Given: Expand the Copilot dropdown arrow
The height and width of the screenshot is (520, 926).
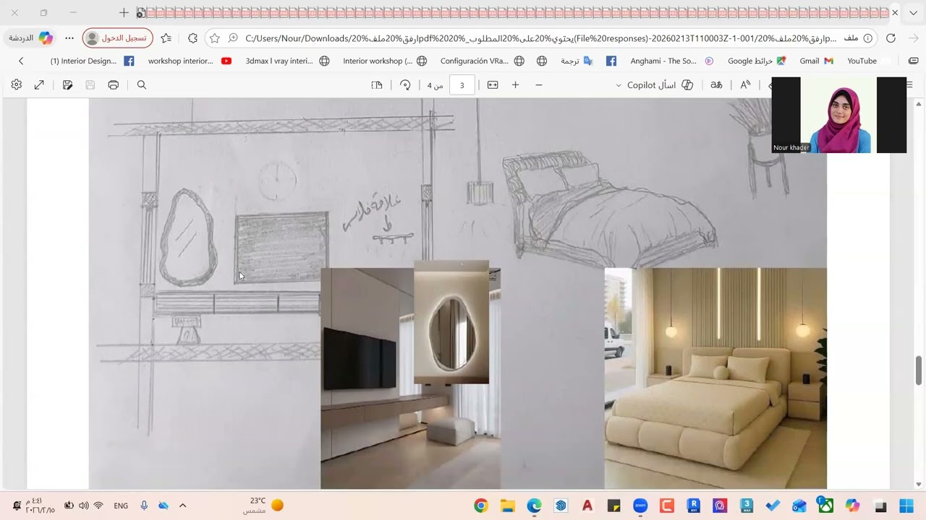Looking at the screenshot, I should tap(619, 85).
